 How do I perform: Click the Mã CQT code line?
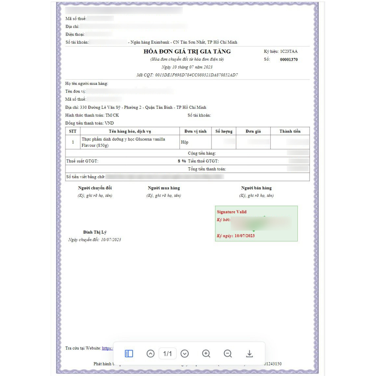[x=187, y=75]
